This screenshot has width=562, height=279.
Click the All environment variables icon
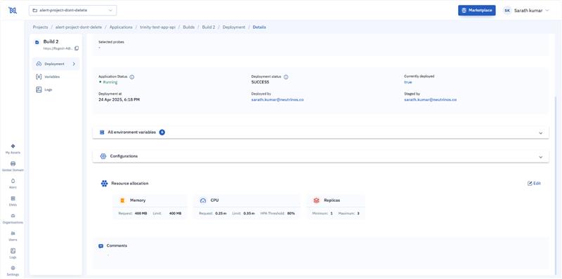(102, 132)
